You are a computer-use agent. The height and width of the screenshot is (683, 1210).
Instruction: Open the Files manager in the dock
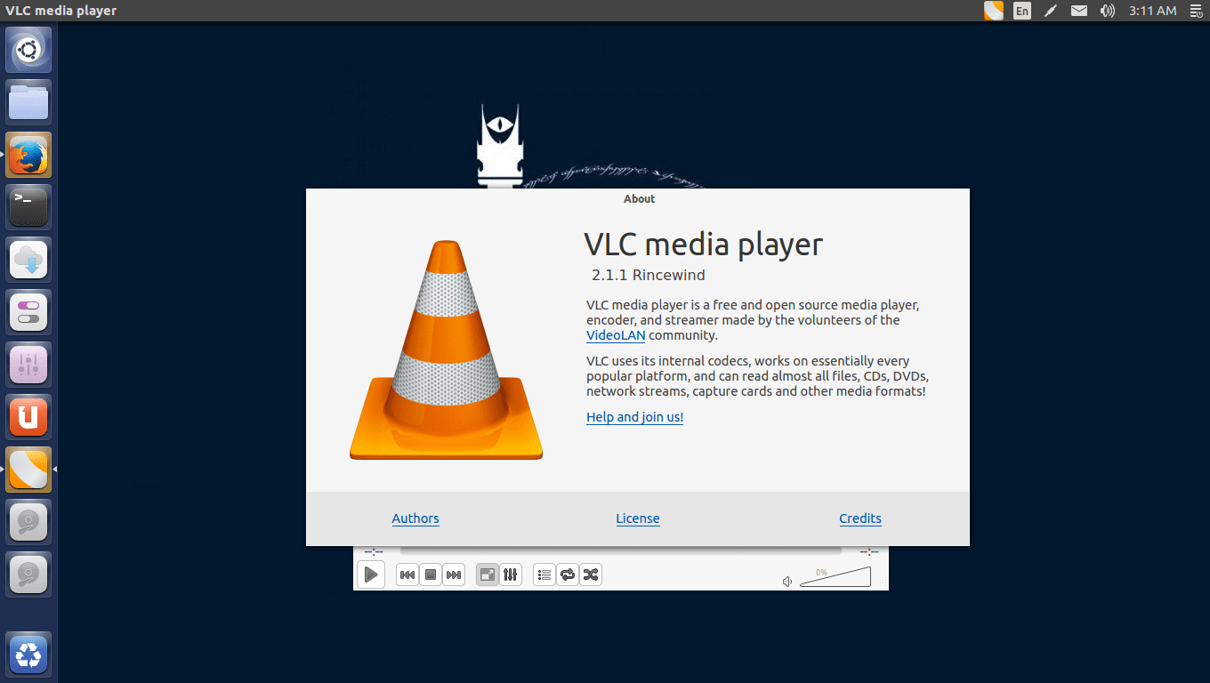coord(28,102)
